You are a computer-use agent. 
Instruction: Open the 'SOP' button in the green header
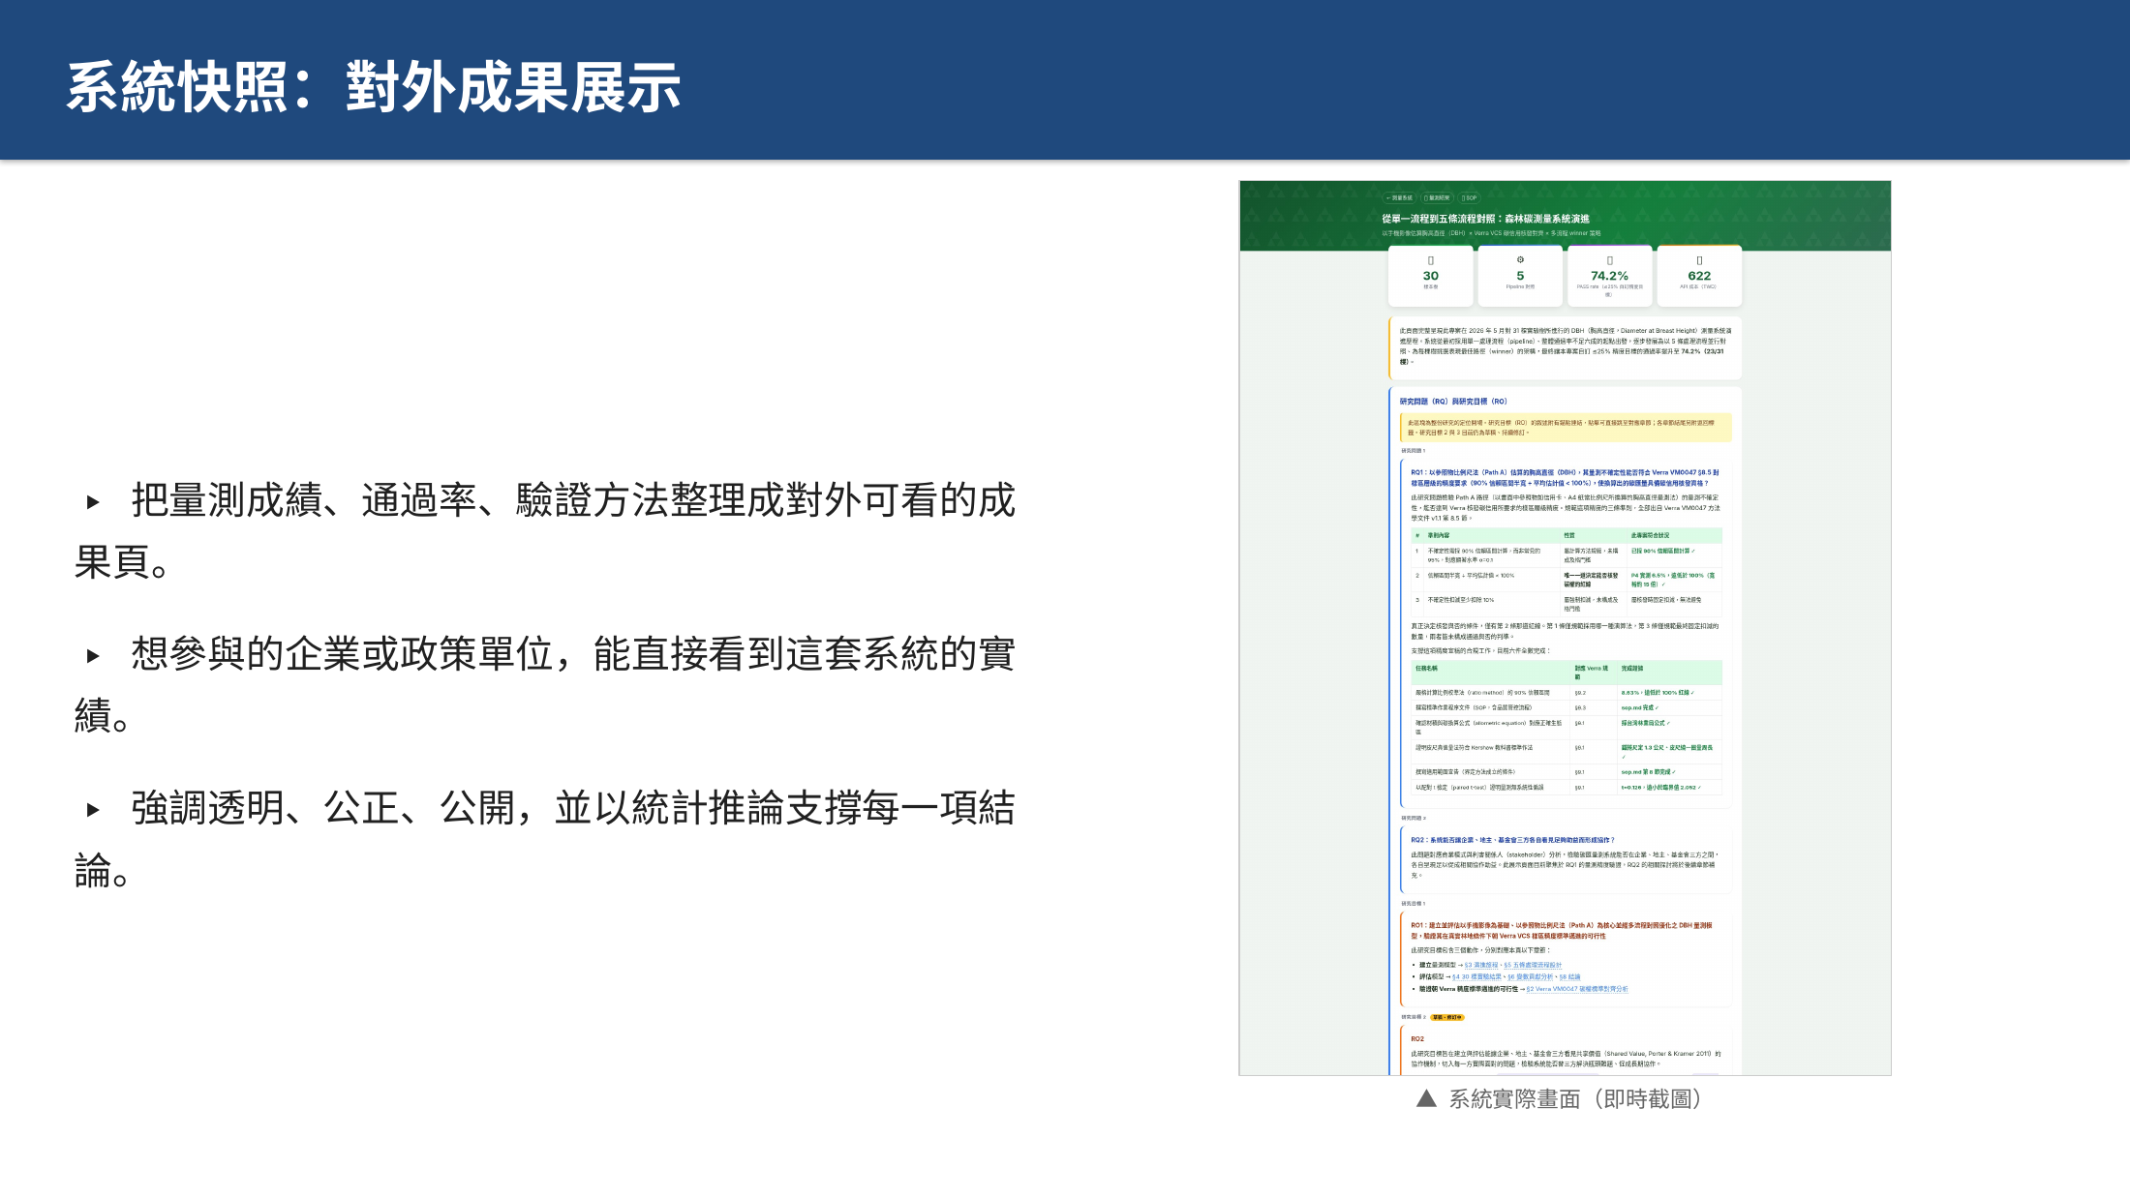[1469, 197]
